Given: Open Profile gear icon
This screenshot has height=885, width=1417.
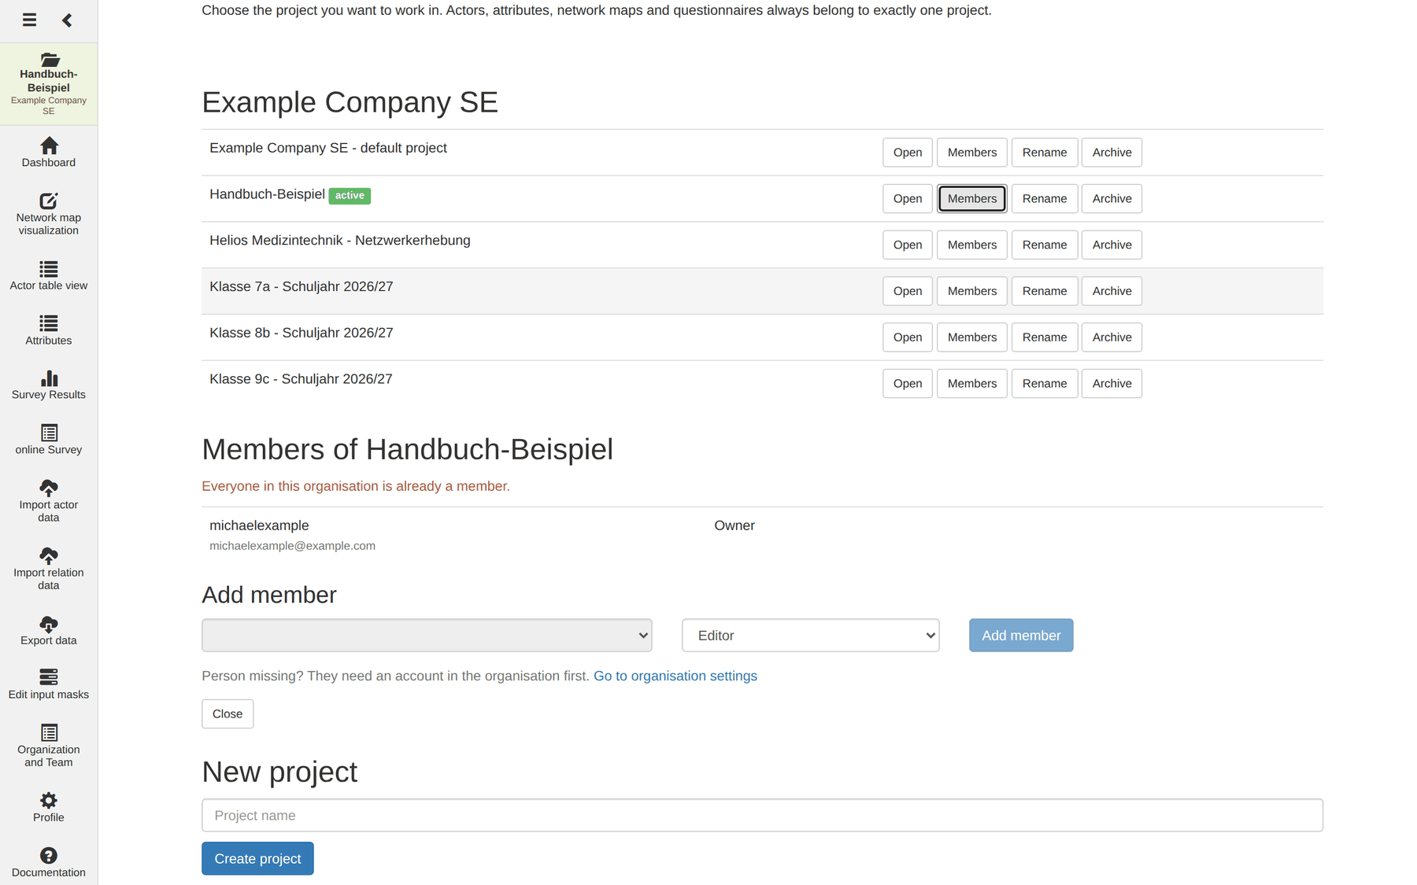Looking at the screenshot, I should pyautogui.click(x=49, y=801).
